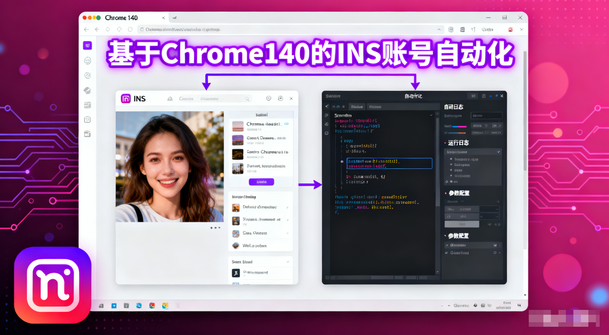609x335 pixels.
Task: Click the smiley face icon in INS header
Action: click(x=268, y=98)
